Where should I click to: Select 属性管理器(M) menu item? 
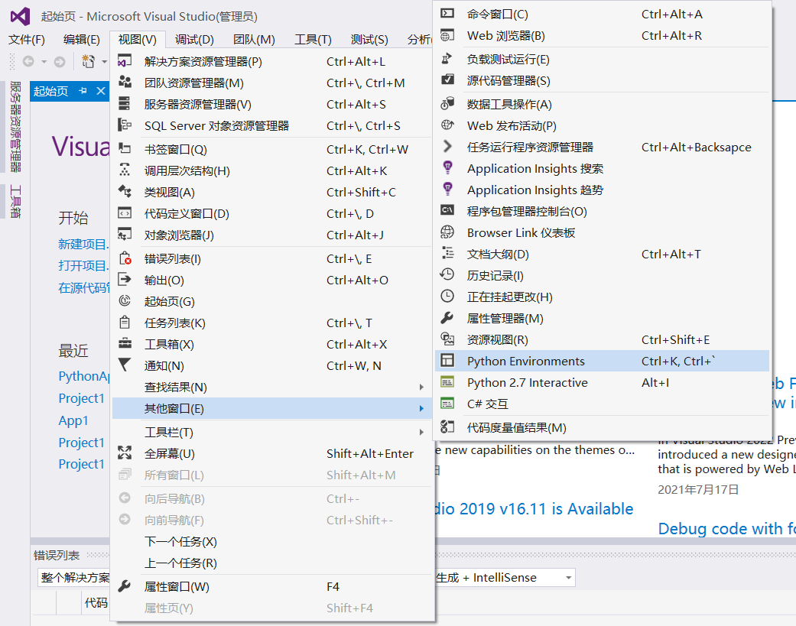[602, 317]
